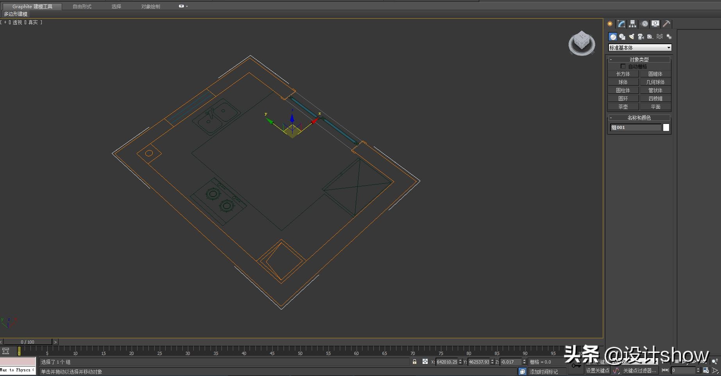Open the Utilities hammer icon
This screenshot has width=721, height=376.
[x=667, y=24]
